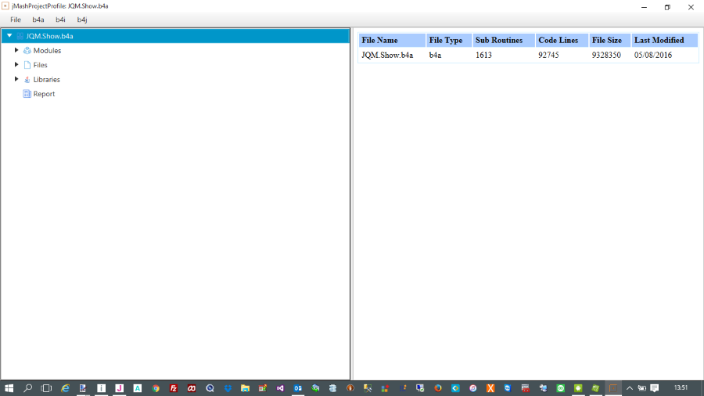Minimize the jMashProjectProfile window
Screen dimensions: 704x396
point(645,7)
